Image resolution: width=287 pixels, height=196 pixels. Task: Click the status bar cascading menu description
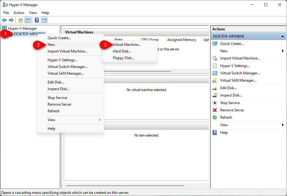(65, 193)
